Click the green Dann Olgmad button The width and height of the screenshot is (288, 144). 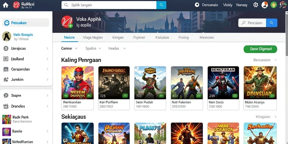pos(260,49)
